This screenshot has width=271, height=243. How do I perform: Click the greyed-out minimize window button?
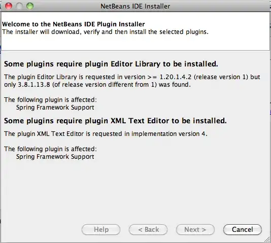tap(19, 6)
